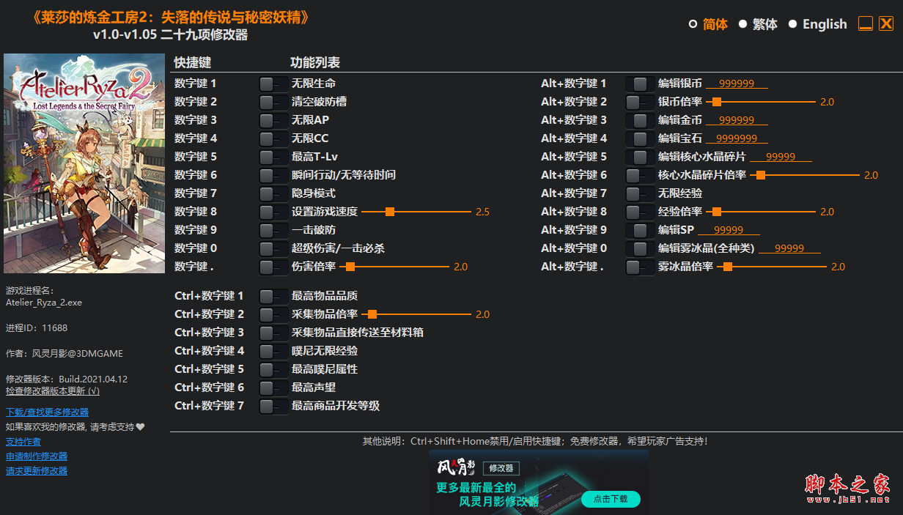The height and width of the screenshot is (515, 903).
Task: Toggle 检查修改器版本更新 option
Action: point(53,390)
